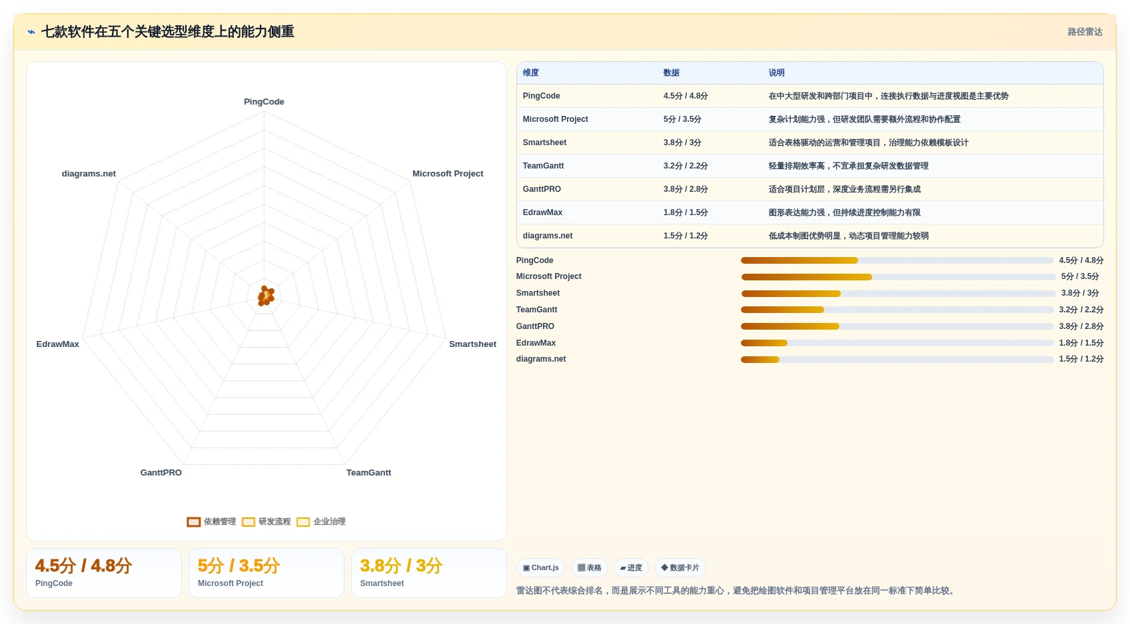The image size is (1130, 624).
Task: Toggle the 依赖管理 legend swatch
Action: click(194, 522)
